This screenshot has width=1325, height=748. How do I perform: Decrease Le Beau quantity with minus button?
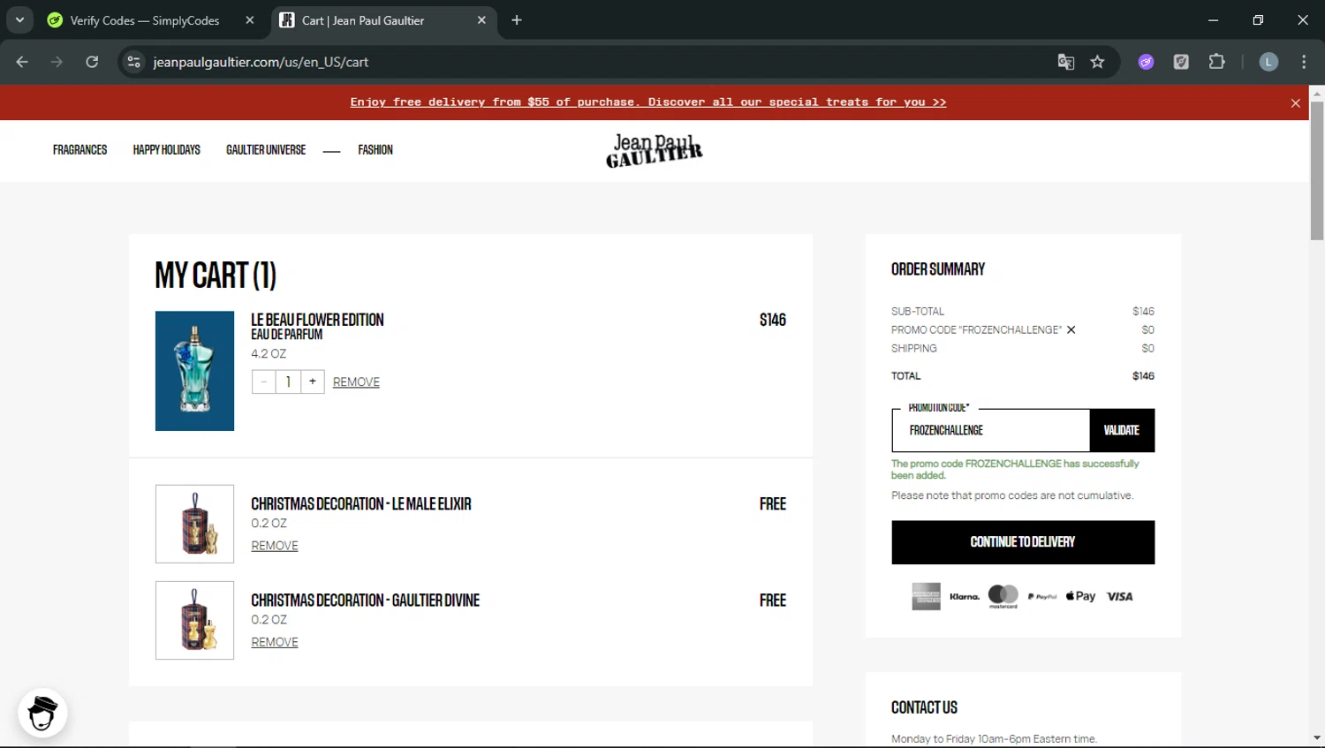[x=263, y=382]
